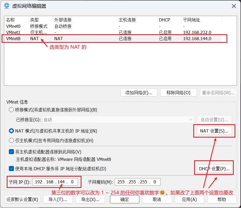Close the Virtual Network Editor window
The image size is (241, 208).
click(234, 6)
